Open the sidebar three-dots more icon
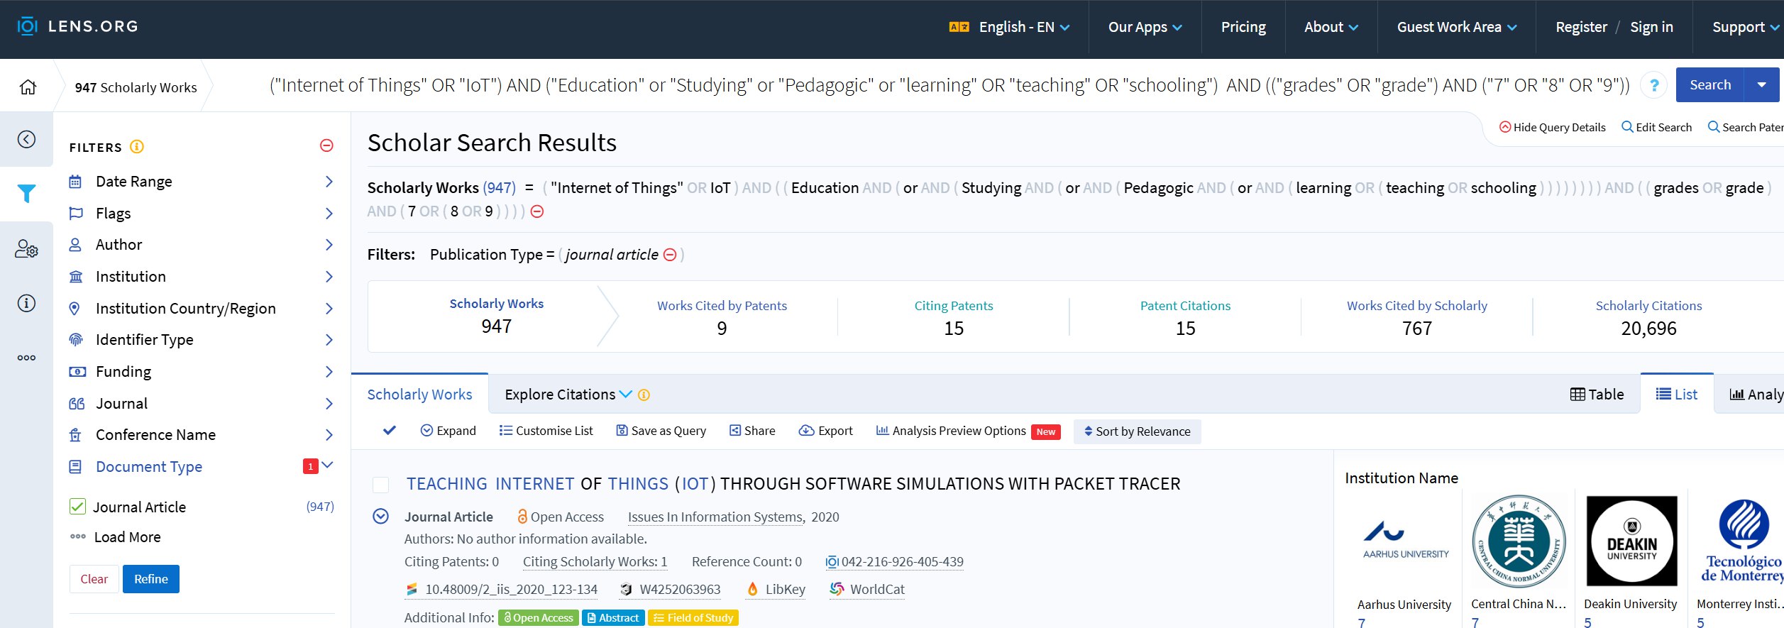 click(26, 358)
